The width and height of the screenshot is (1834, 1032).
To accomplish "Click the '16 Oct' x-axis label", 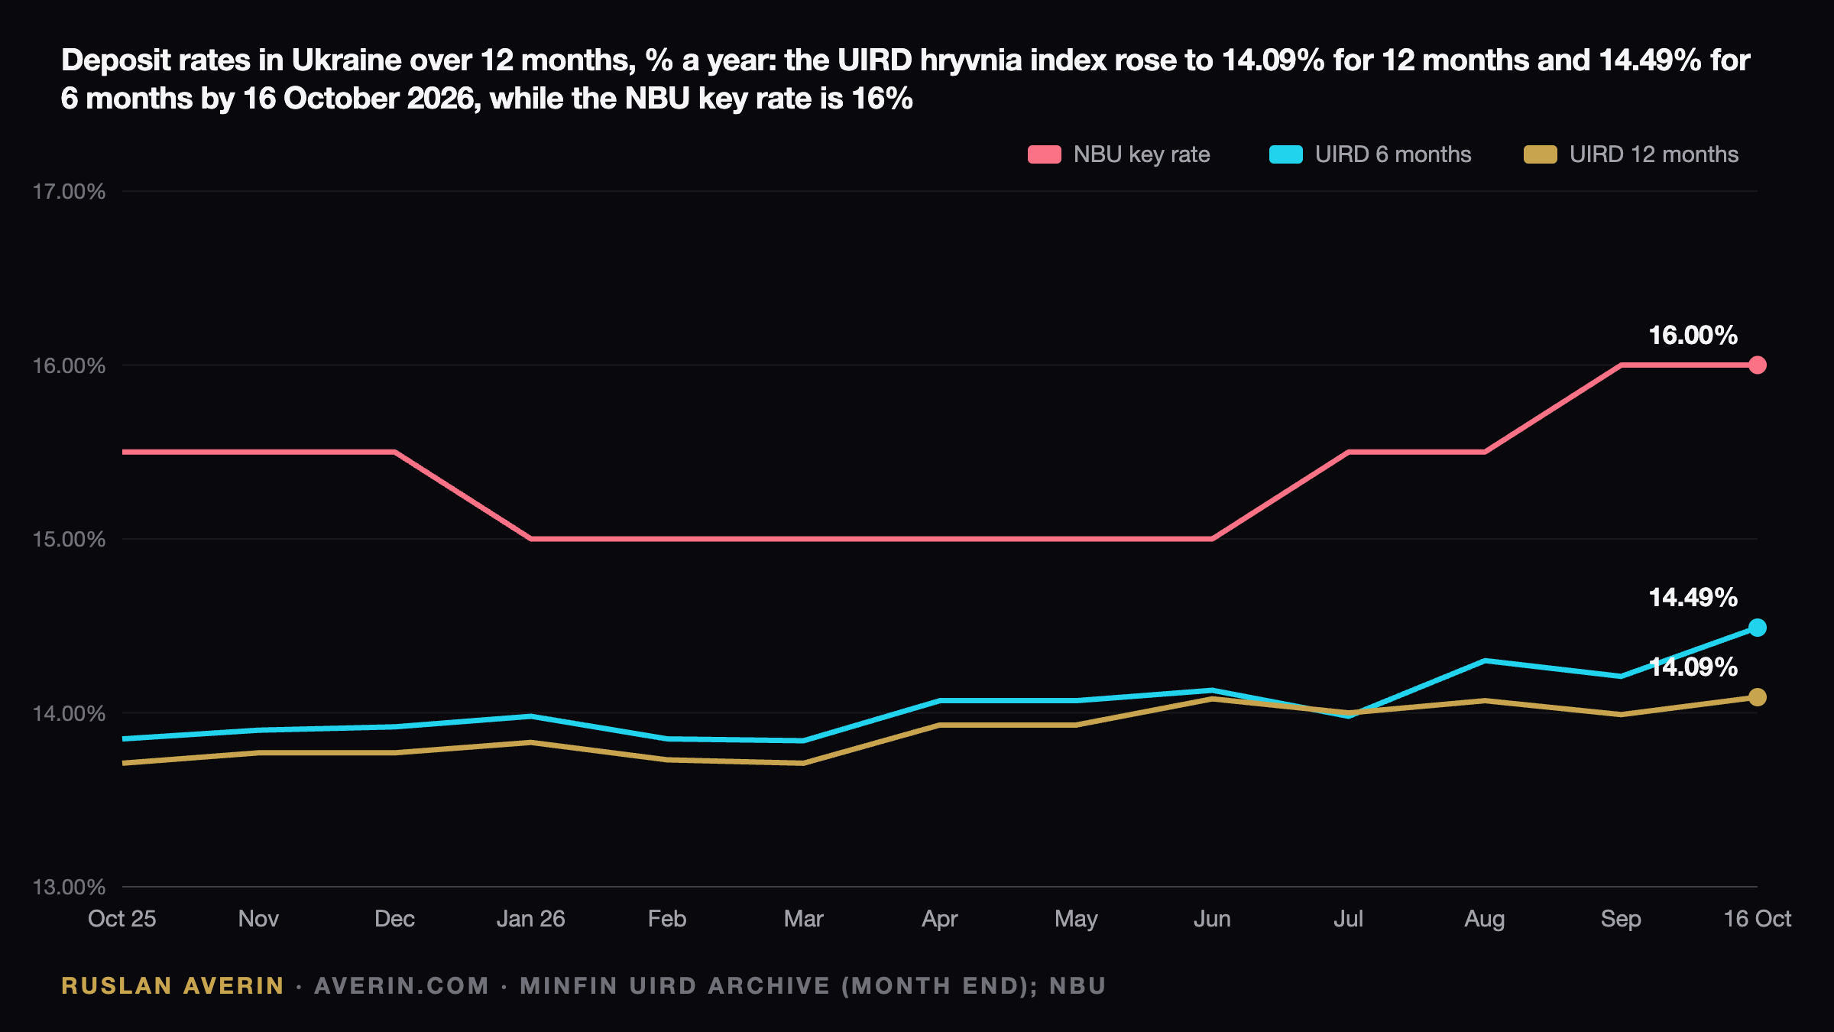I will 1758,918.
